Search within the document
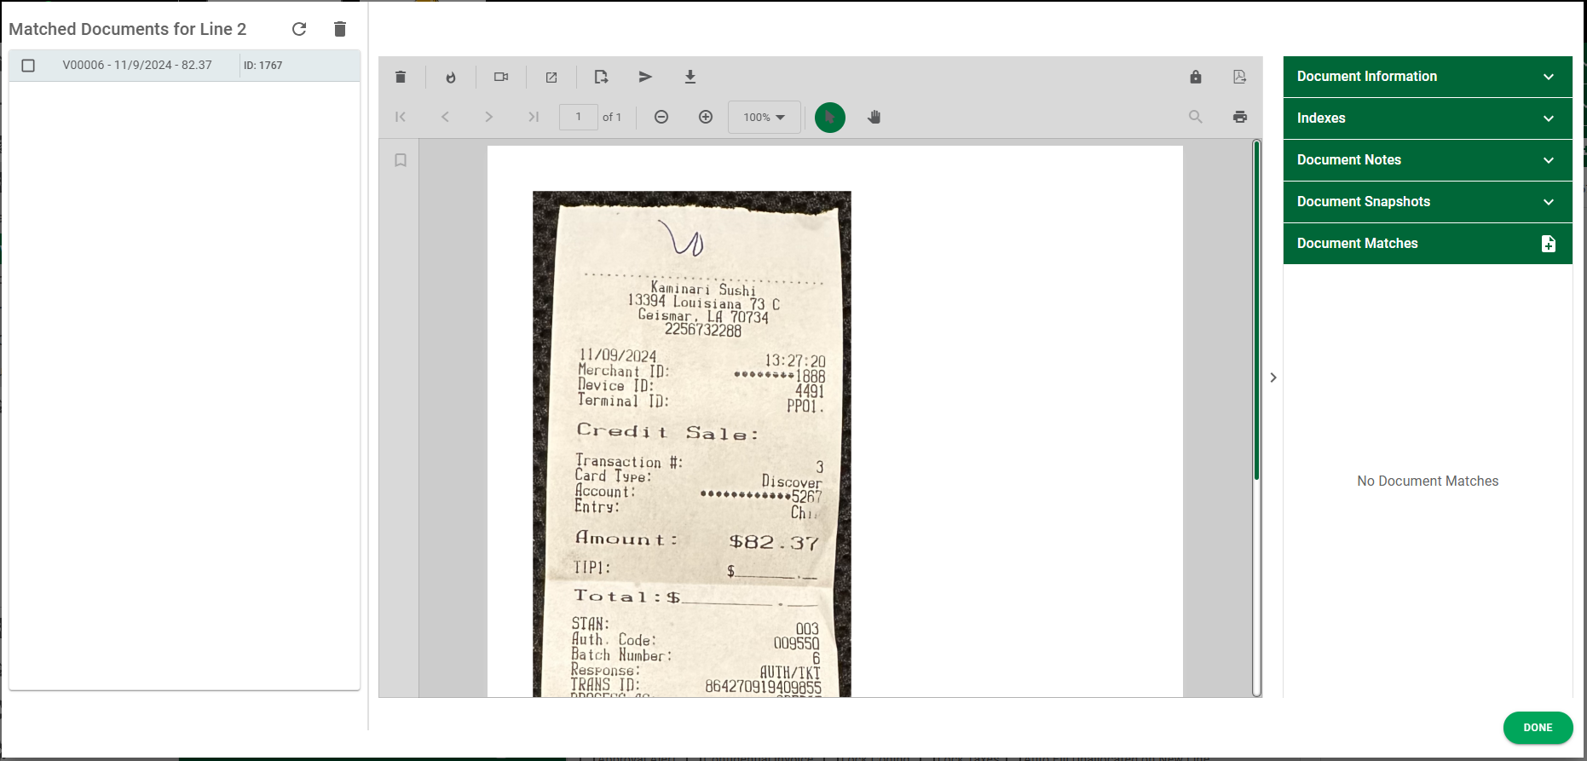Screen dimensions: 1587x761 (x=1196, y=117)
